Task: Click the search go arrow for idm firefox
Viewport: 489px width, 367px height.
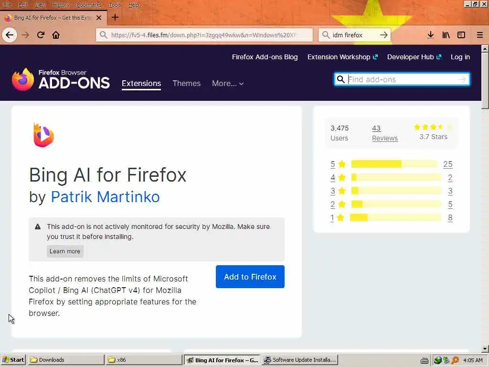Action: (384, 35)
